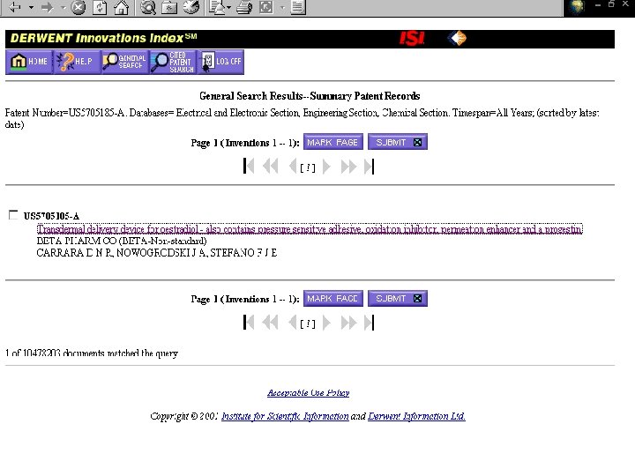Click the General Search Results heading

(310, 96)
